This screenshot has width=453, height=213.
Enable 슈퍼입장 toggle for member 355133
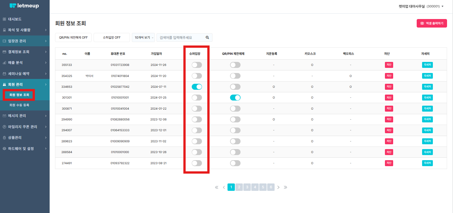tap(197, 65)
